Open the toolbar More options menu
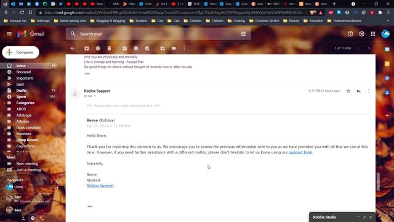Screen dimensions: 394x222 pos(184,48)
